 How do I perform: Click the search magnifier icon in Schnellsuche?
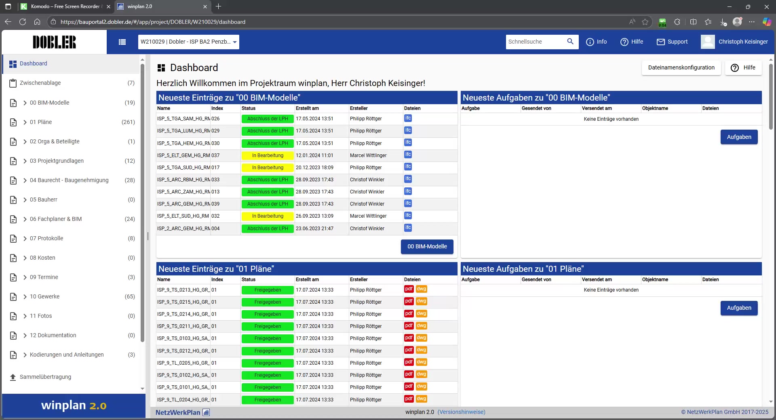pyautogui.click(x=570, y=42)
